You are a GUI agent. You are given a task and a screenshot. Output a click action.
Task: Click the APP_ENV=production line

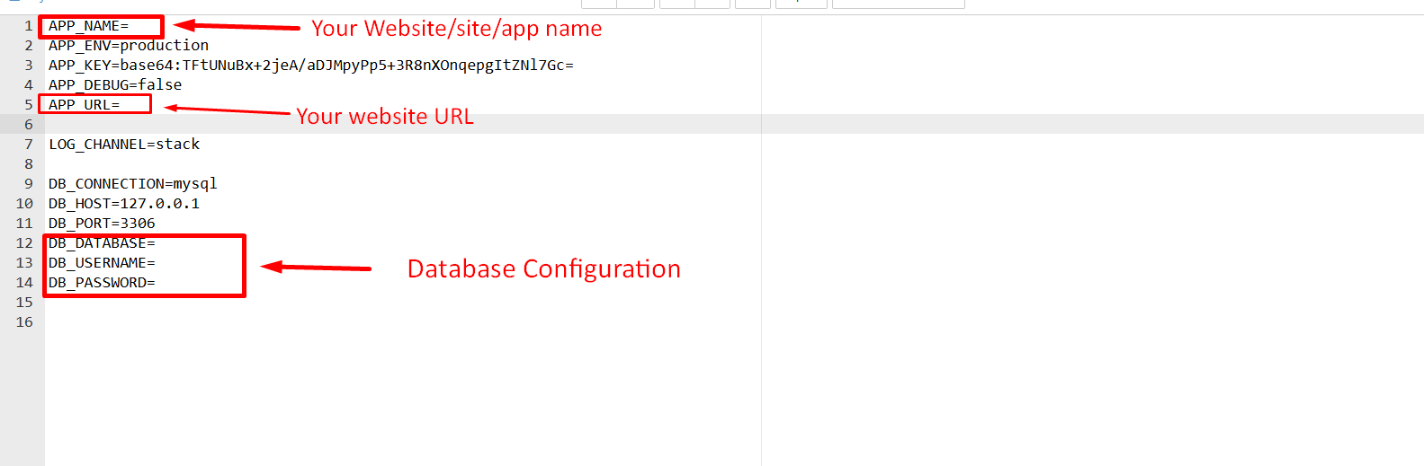(129, 46)
